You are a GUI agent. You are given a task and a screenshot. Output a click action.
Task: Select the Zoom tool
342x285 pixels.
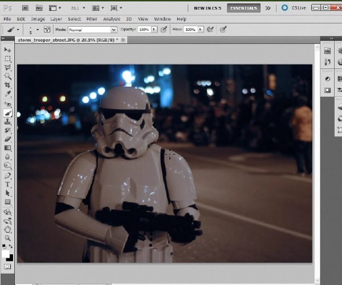[x=7, y=238]
